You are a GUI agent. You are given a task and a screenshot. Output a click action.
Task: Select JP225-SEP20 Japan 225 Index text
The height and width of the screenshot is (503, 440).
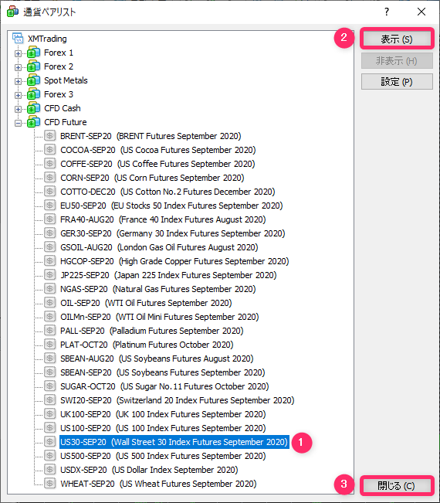click(168, 275)
